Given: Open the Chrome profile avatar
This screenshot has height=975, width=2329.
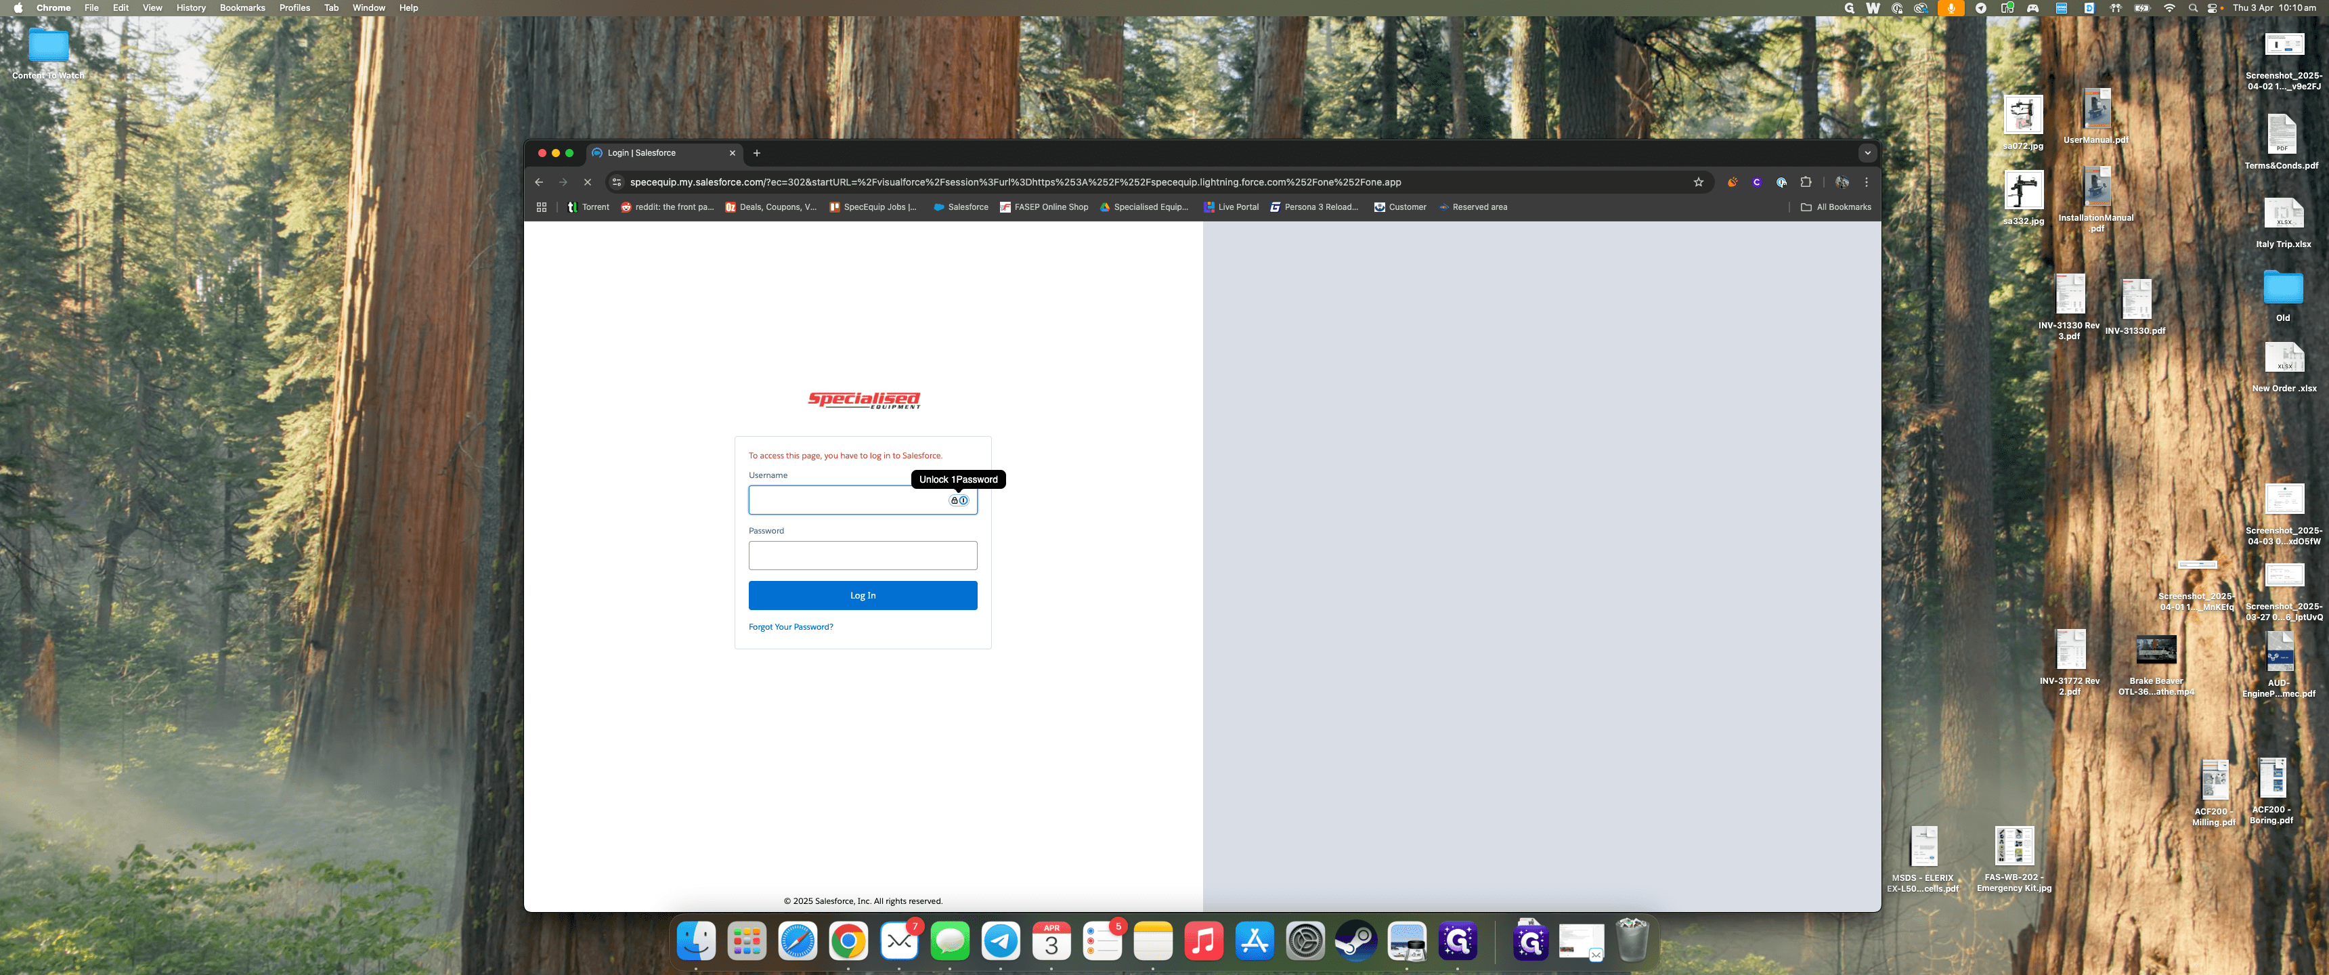Looking at the screenshot, I should (x=1842, y=181).
